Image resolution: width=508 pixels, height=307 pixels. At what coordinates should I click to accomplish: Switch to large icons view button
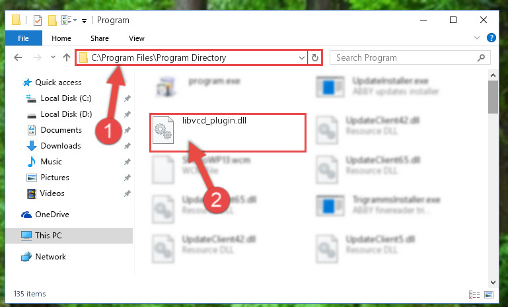(x=489, y=294)
